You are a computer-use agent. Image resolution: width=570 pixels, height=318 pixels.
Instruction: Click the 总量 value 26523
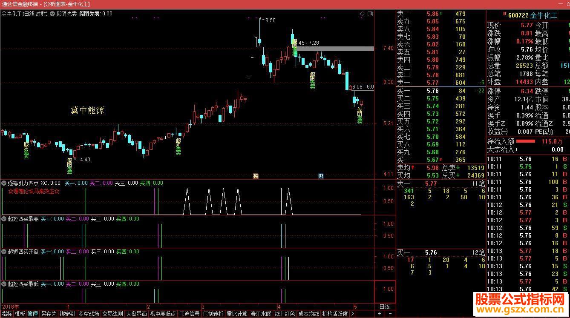coord(524,66)
